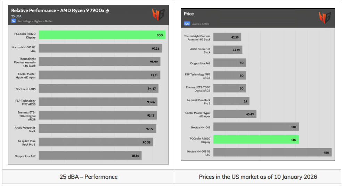Click the Relative Performance chart title
Viewport: 344px width, 187px height.
[x=60, y=10]
